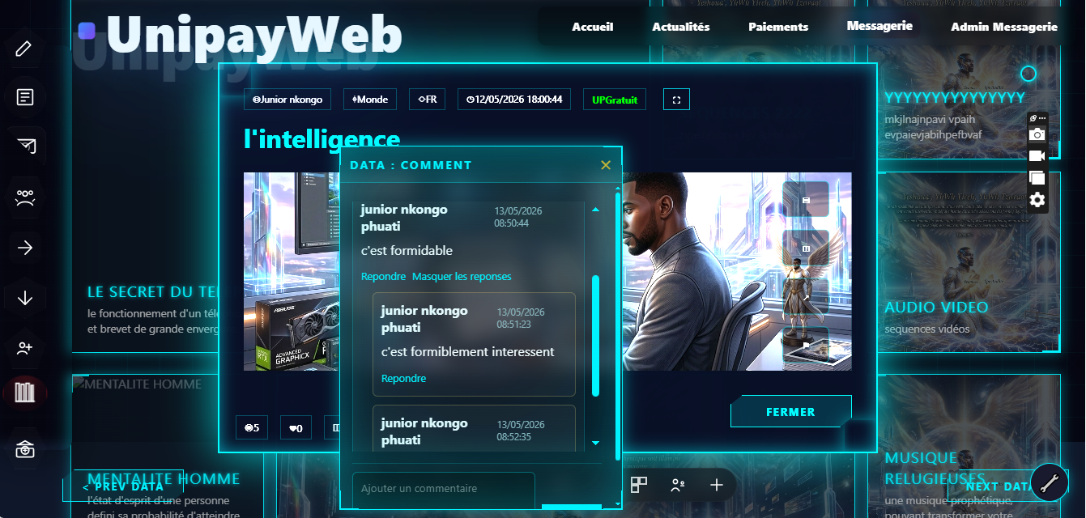The width and height of the screenshot is (1086, 518).
Task: Open the settings gear on capture toolbar
Action: 1037,200
